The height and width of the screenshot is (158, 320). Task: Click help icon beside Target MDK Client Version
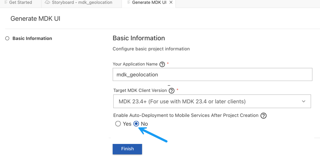172,91
